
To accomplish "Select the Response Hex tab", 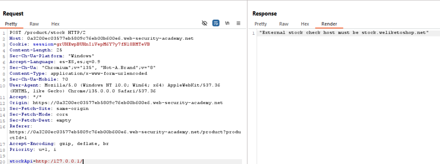I will [x=305, y=24].
